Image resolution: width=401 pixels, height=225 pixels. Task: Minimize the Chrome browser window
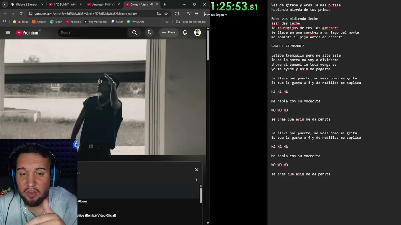click(184, 4)
